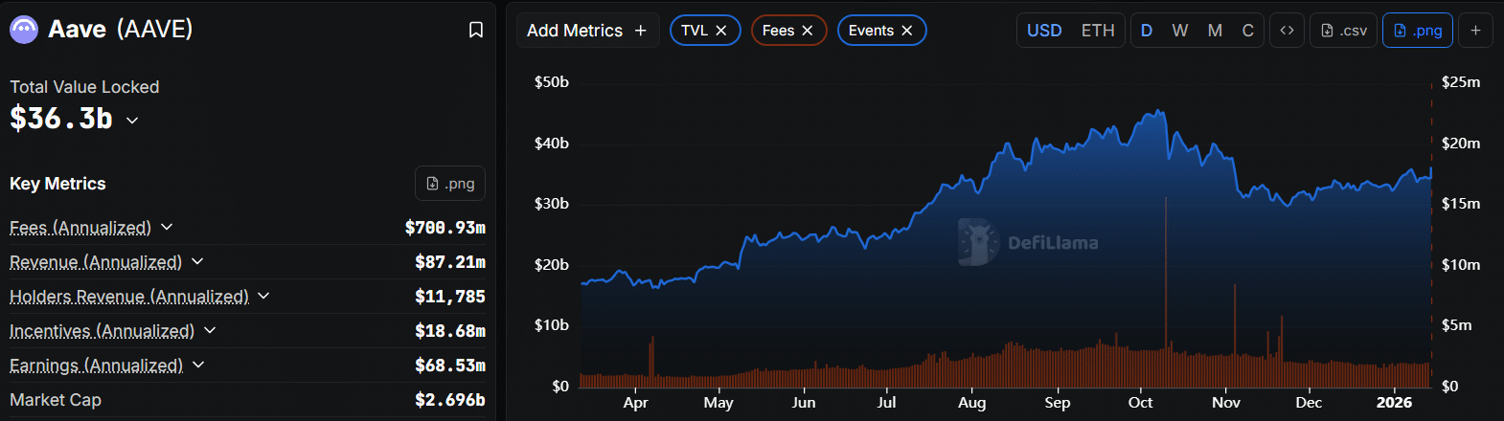Select monthly interval M
1504x421 pixels.
click(1215, 31)
